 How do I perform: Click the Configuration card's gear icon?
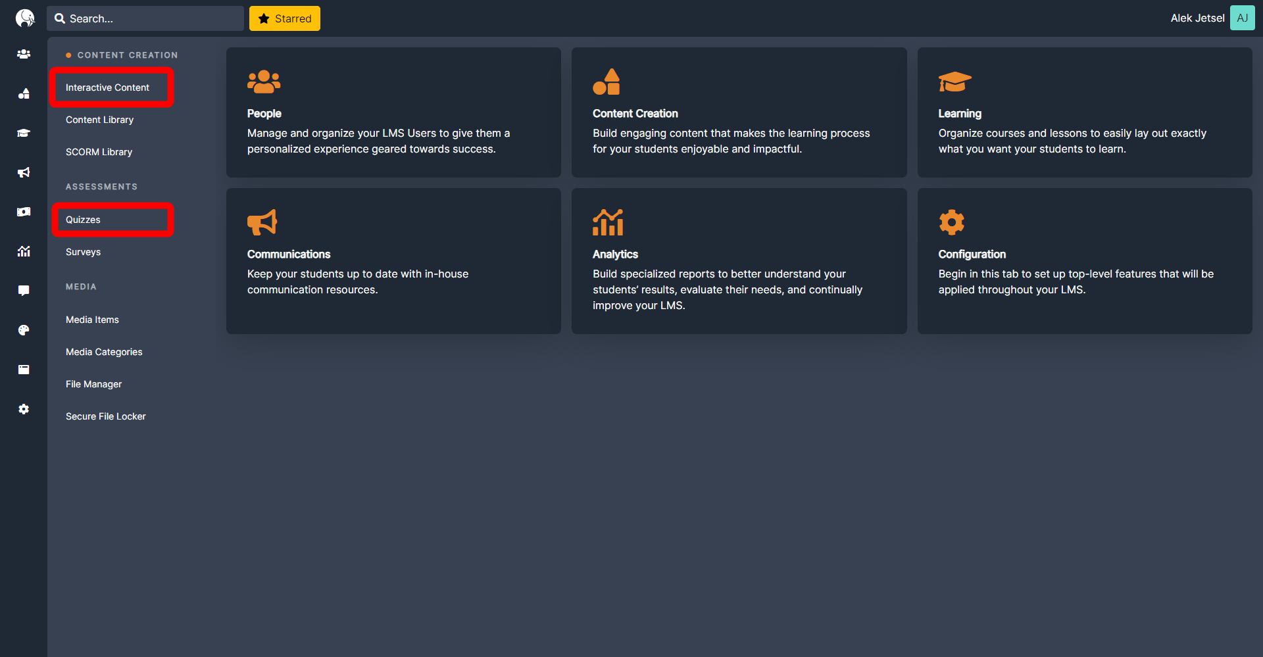[952, 222]
